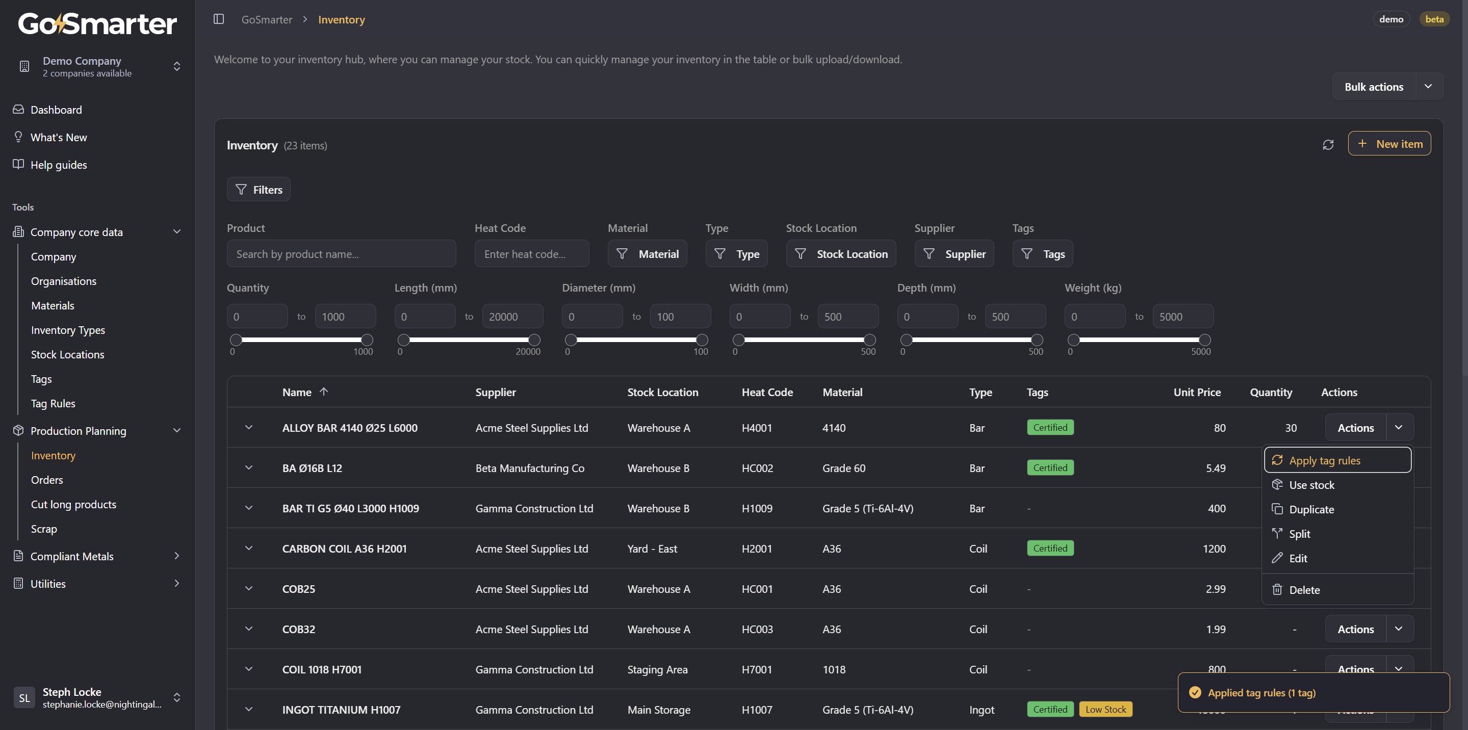This screenshot has height=730, width=1468.
Task: Click the trash icon beside Delete
Action: [x=1277, y=589]
